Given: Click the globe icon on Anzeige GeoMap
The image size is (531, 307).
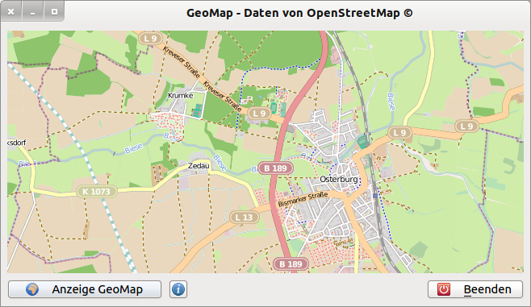Looking at the screenshot, I should (x=32, y=289).
